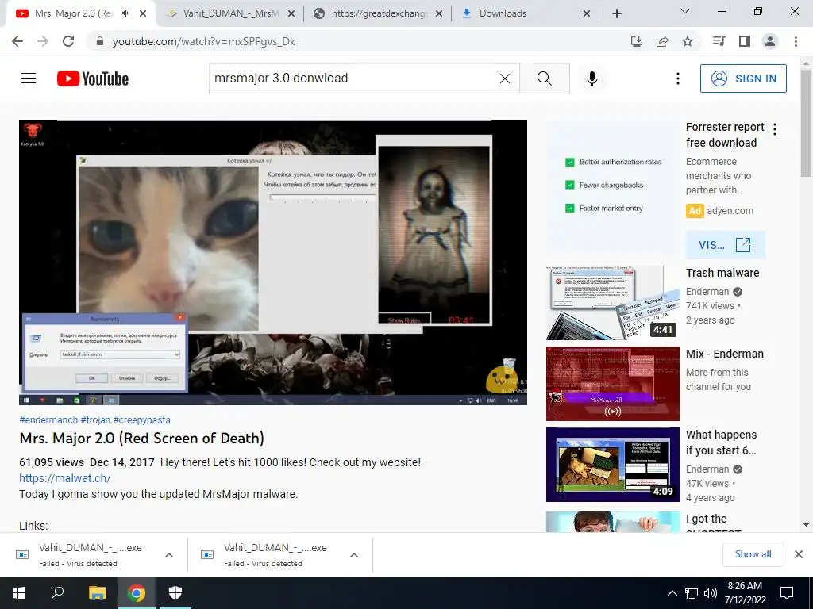Open the Mix - Enderman playlist thumbnail
This screenshot has width=813, height=609.
tap(612, 384)
